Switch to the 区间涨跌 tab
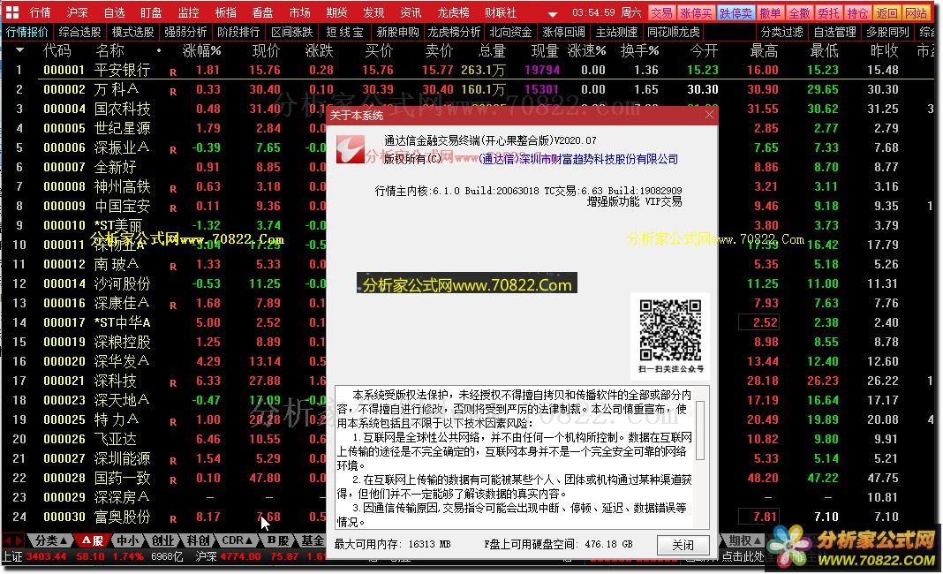This screenshot has width=943, height=574. point(291,32)
